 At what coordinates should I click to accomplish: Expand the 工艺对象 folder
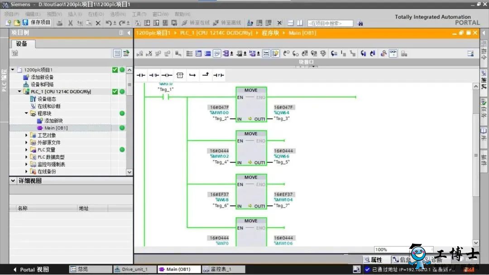(27, 135)
